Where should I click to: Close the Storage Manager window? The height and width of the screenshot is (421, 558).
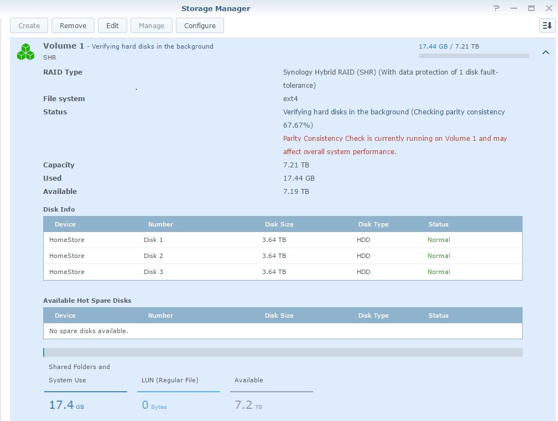pyautogui.click(x=549, y=8)
